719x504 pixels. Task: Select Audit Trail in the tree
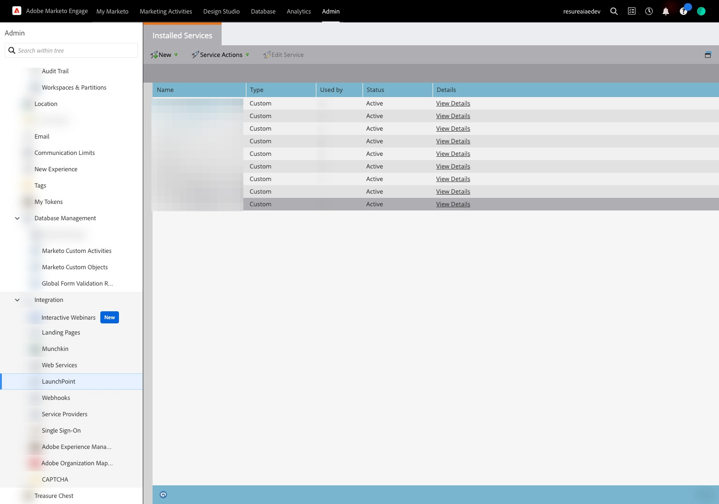coord(55,71)
